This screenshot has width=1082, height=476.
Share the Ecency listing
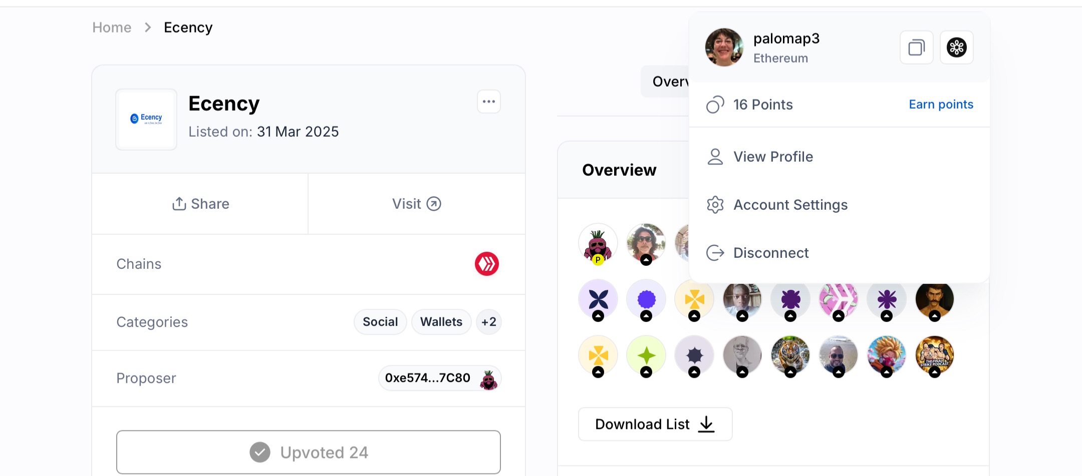click(x=200, y=204)
